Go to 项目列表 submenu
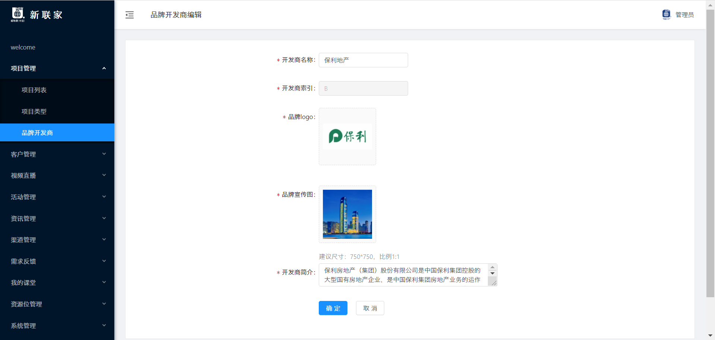The height and width of the screenshot is (340, 715). 57,90
